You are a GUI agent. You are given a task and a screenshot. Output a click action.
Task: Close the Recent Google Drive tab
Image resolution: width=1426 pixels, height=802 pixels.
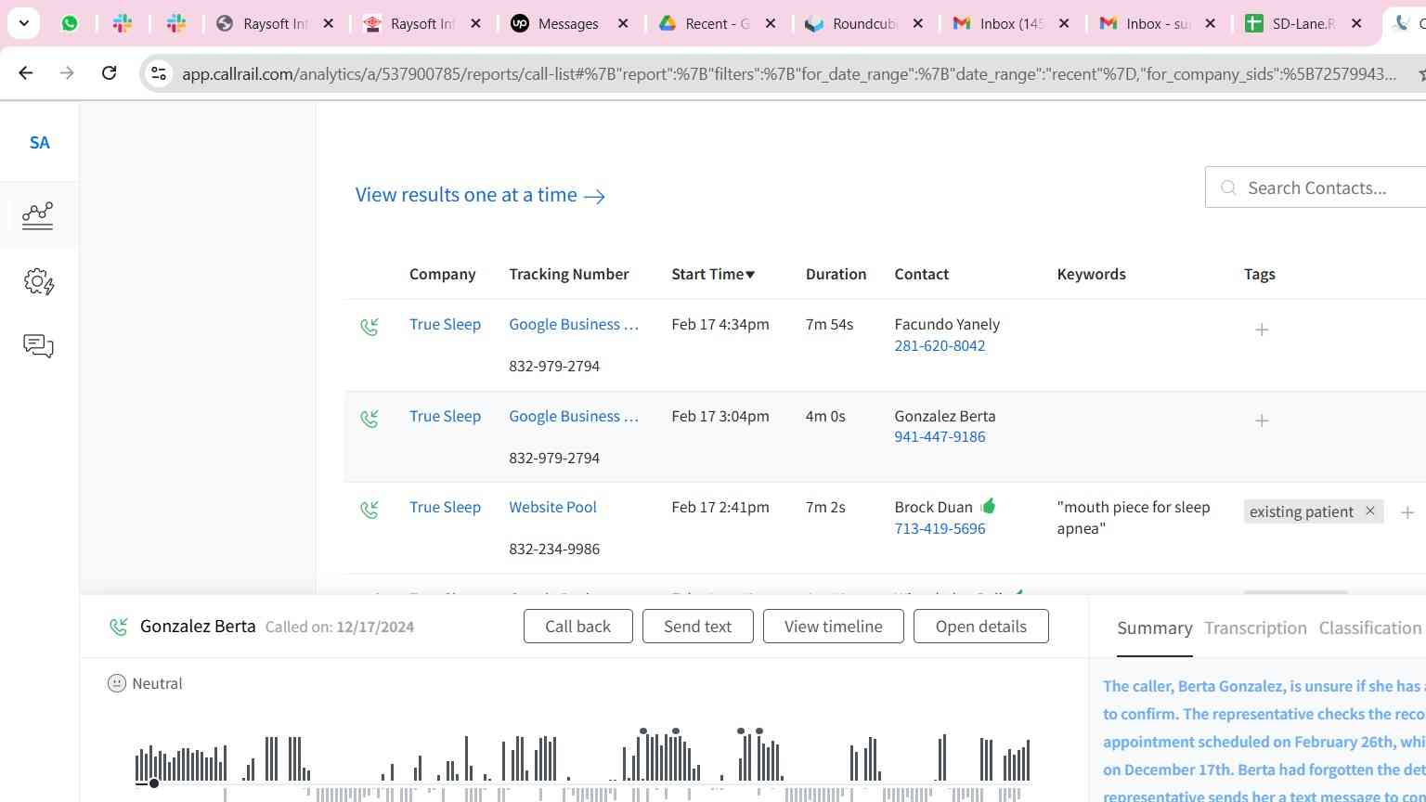click(x=771, y=23)
